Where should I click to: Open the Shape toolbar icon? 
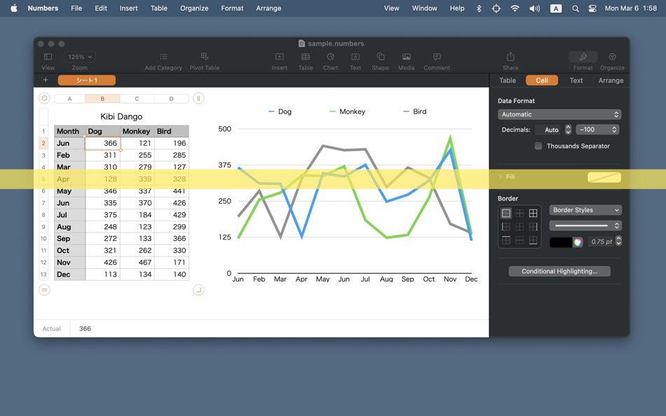[381, 57]
